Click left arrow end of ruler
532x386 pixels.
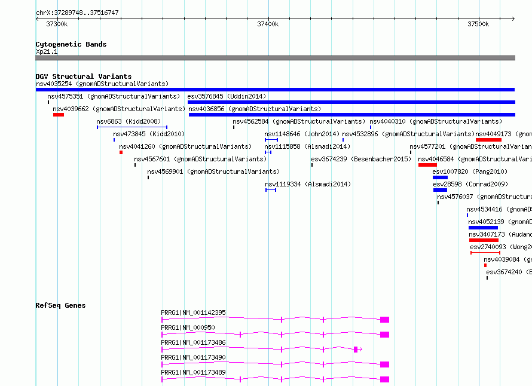37,19
